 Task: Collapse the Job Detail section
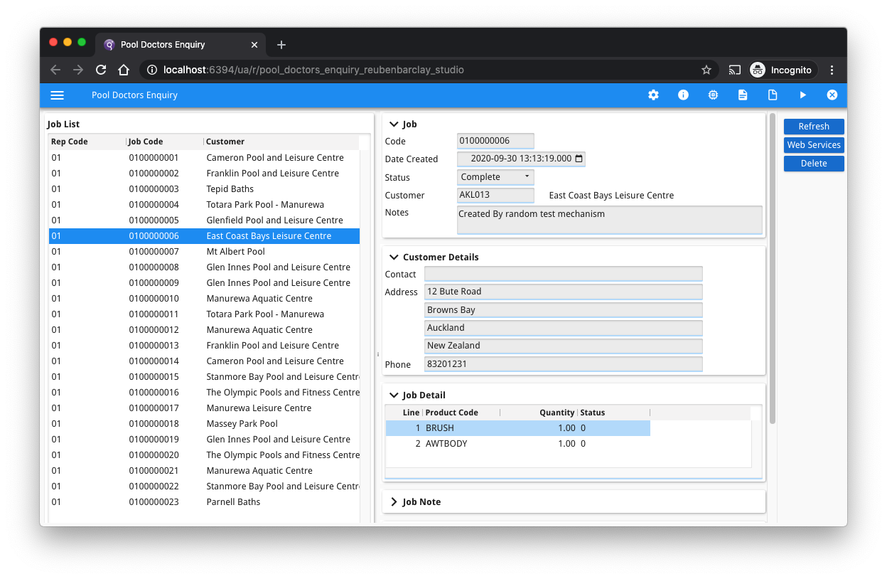click(x=394, y=395)
